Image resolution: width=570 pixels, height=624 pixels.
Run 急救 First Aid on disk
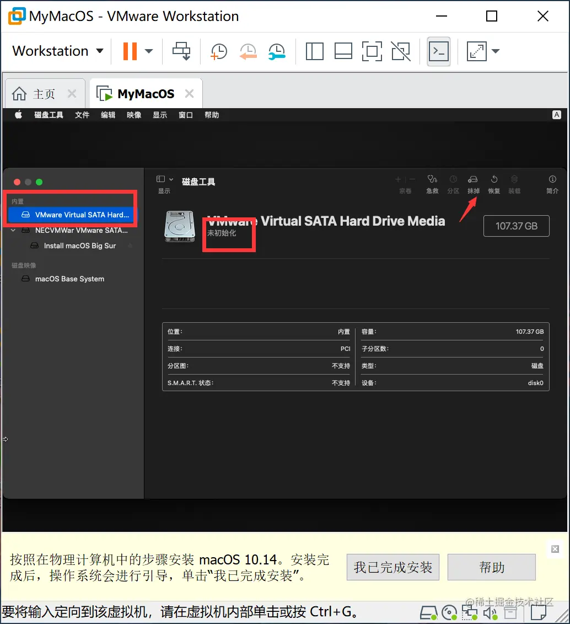click(433, 184)
